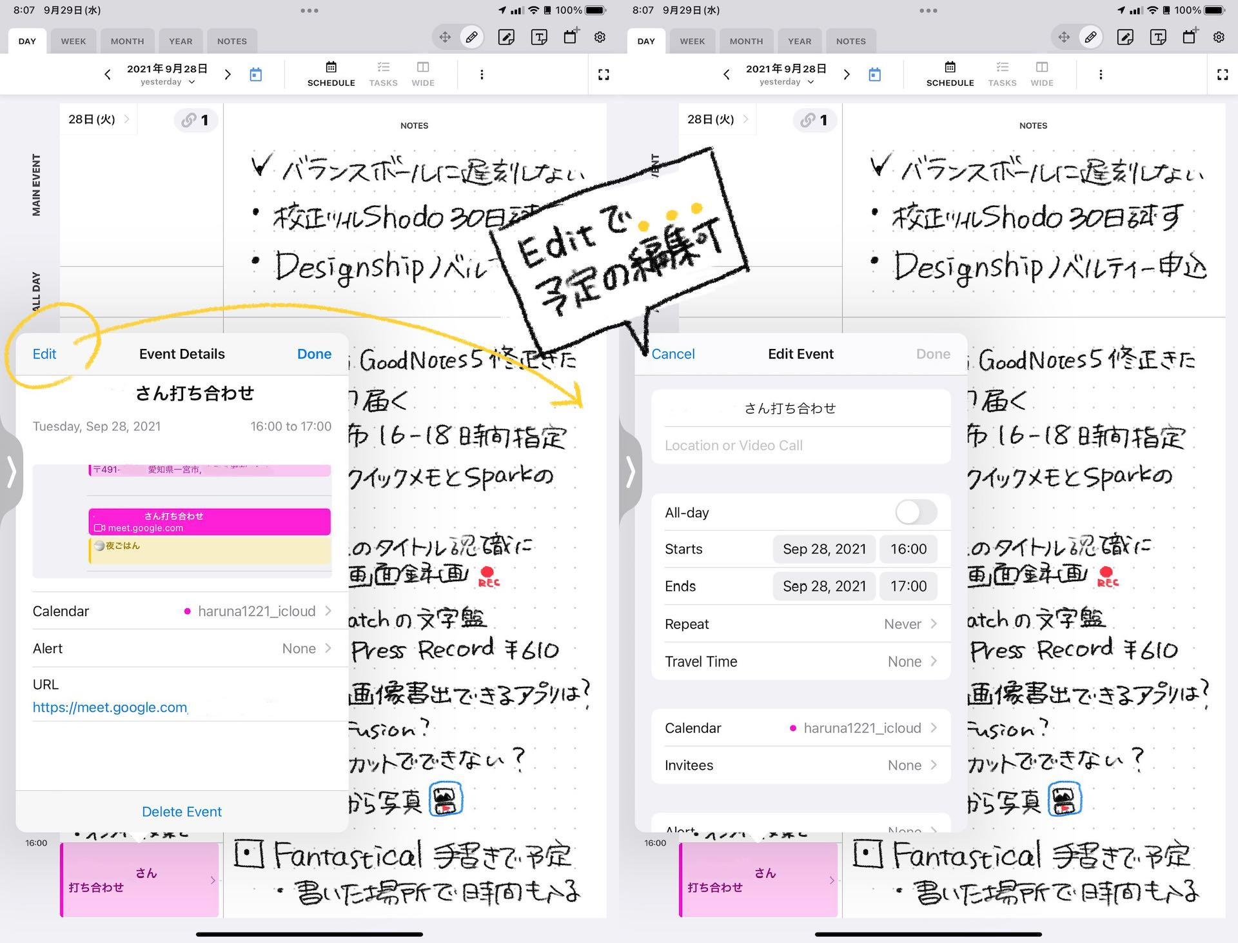Expand side panel handle in left window
This screenshot has height=943, width=1238.
pos(11,472)
